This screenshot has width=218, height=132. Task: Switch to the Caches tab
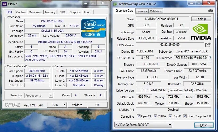click(21, 12)
